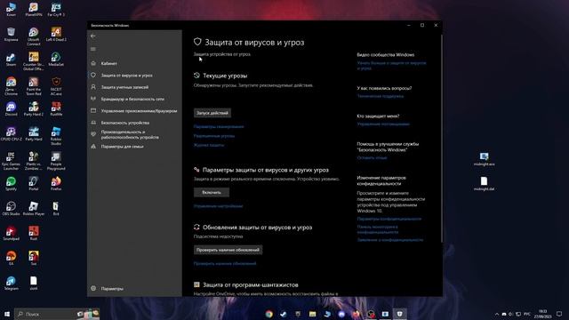Select the CPUID CPU-Z desktop shortcut

click(11, 134)
